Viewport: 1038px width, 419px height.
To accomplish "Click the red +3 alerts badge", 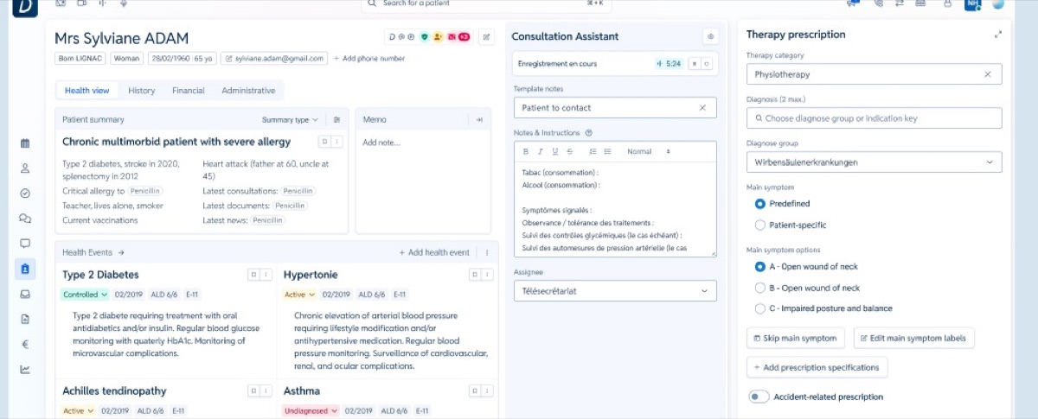I will (464, 37).
